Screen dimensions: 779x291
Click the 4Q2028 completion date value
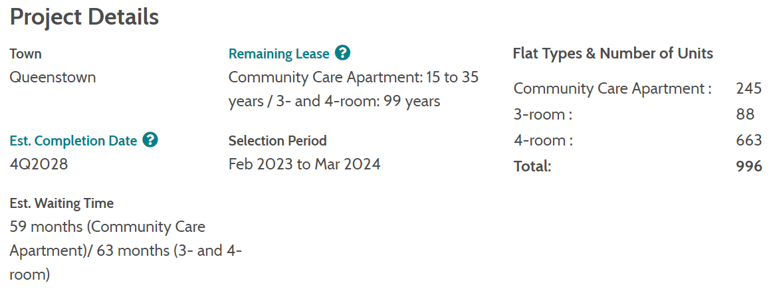39,164
